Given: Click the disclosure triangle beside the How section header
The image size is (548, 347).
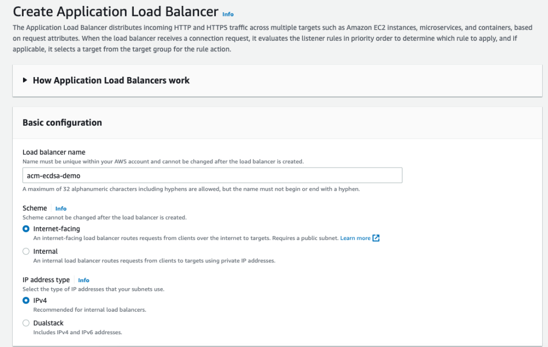Looking at the screenshot, I should click(25, 80).
